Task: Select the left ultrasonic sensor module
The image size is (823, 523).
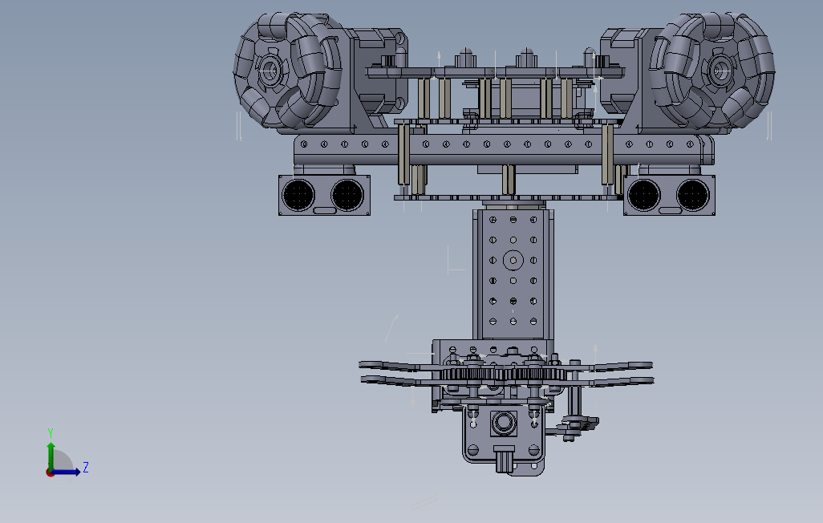Action: pyautogui.click(x=324, y=196)
